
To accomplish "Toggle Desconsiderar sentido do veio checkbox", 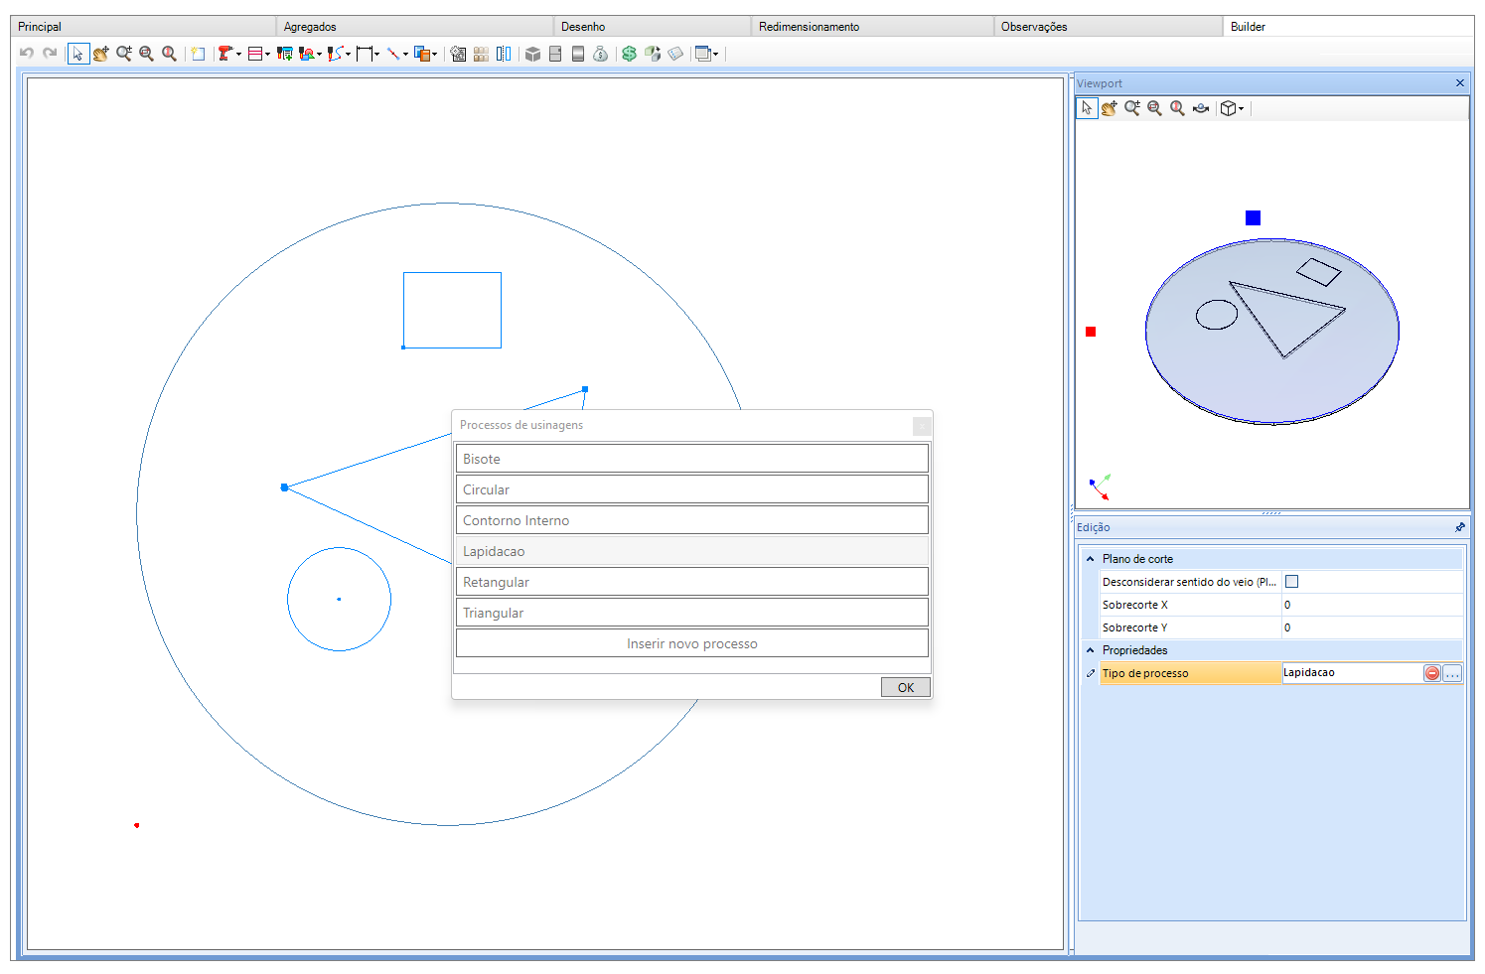I will pos(1292,582).
